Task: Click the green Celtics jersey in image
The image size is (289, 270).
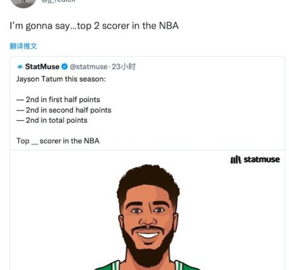Action: click(147, 265)
